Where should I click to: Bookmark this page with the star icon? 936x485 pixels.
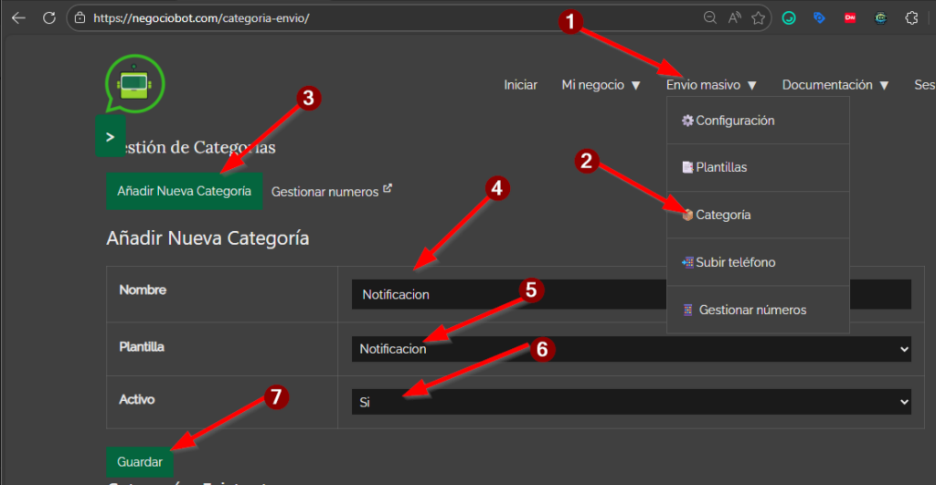pyautogui.click(x=758, y=17)
